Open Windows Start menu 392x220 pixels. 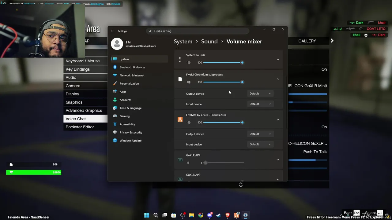tap(147, 215)
